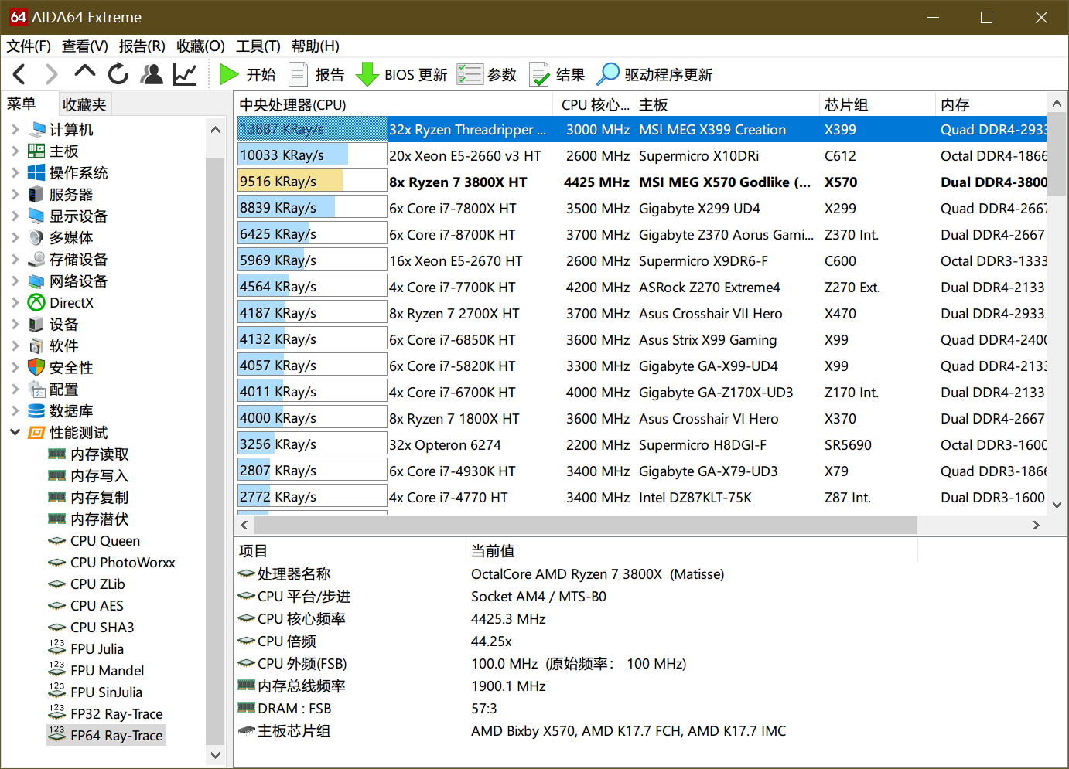Click the BIOS 更新 download icon
1069x769 pixels.
click(366, 74)
